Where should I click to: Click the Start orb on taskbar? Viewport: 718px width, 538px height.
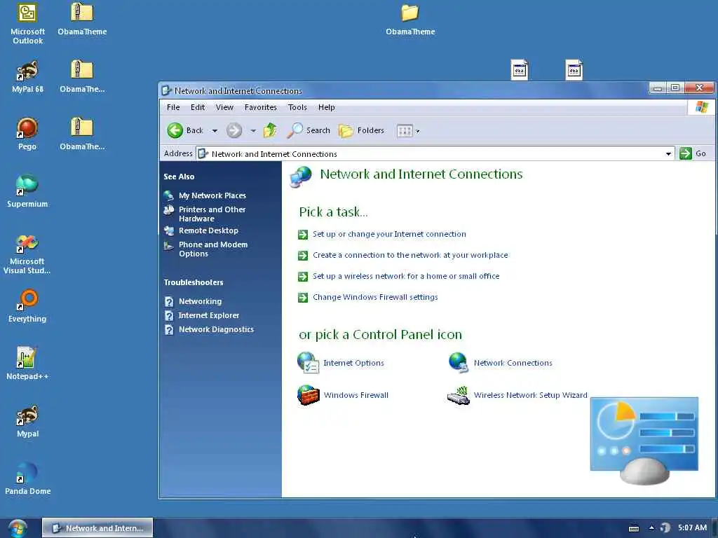click(18, 528)
